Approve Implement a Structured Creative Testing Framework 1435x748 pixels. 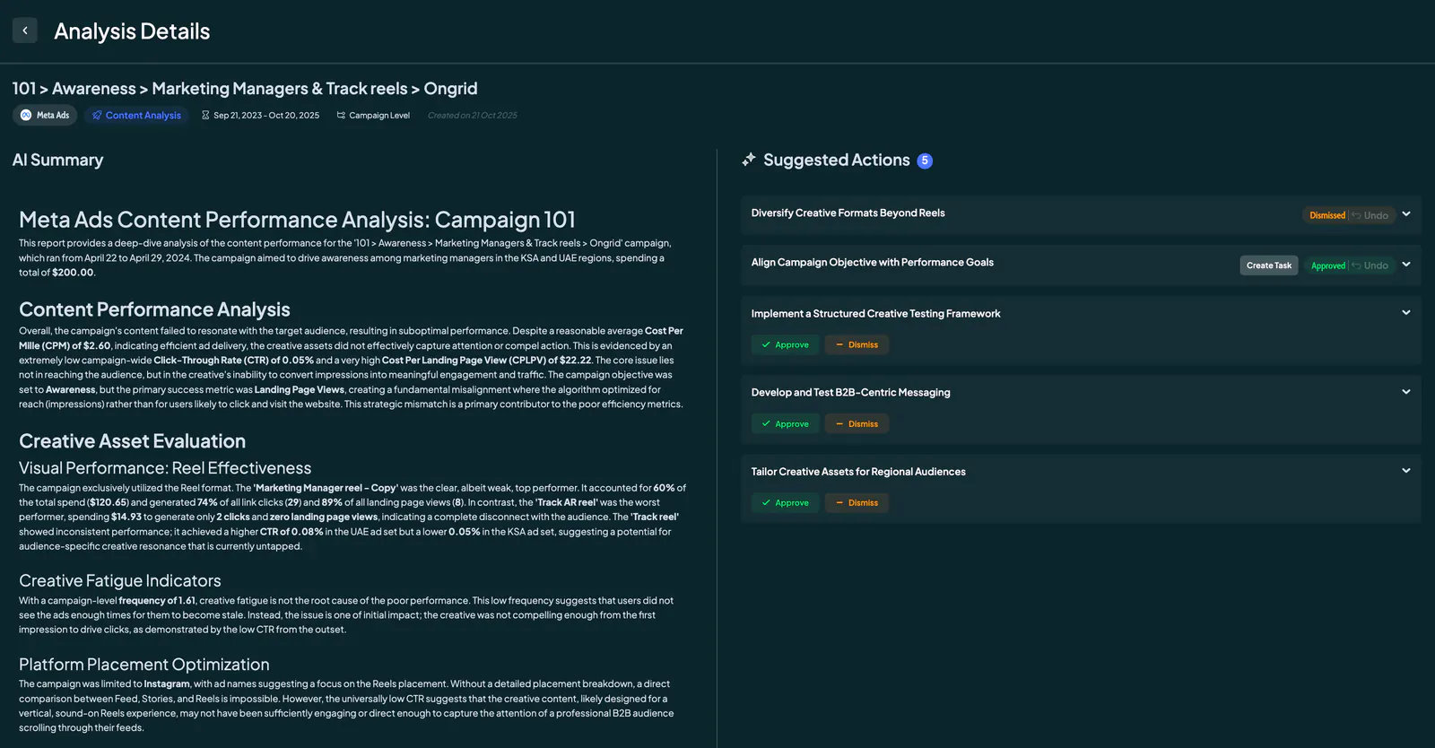pyautogui.click(x=786, y=344)
